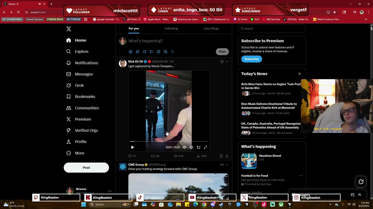373x209 pixels.
Task: Open the emoji picker in composer
Action: (x=159, y=52)
